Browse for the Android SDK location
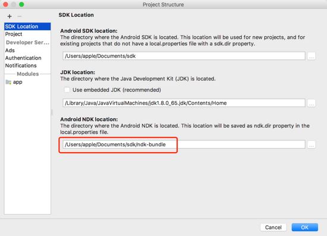The width and height of the screenshot is (327, 236). 311,56
